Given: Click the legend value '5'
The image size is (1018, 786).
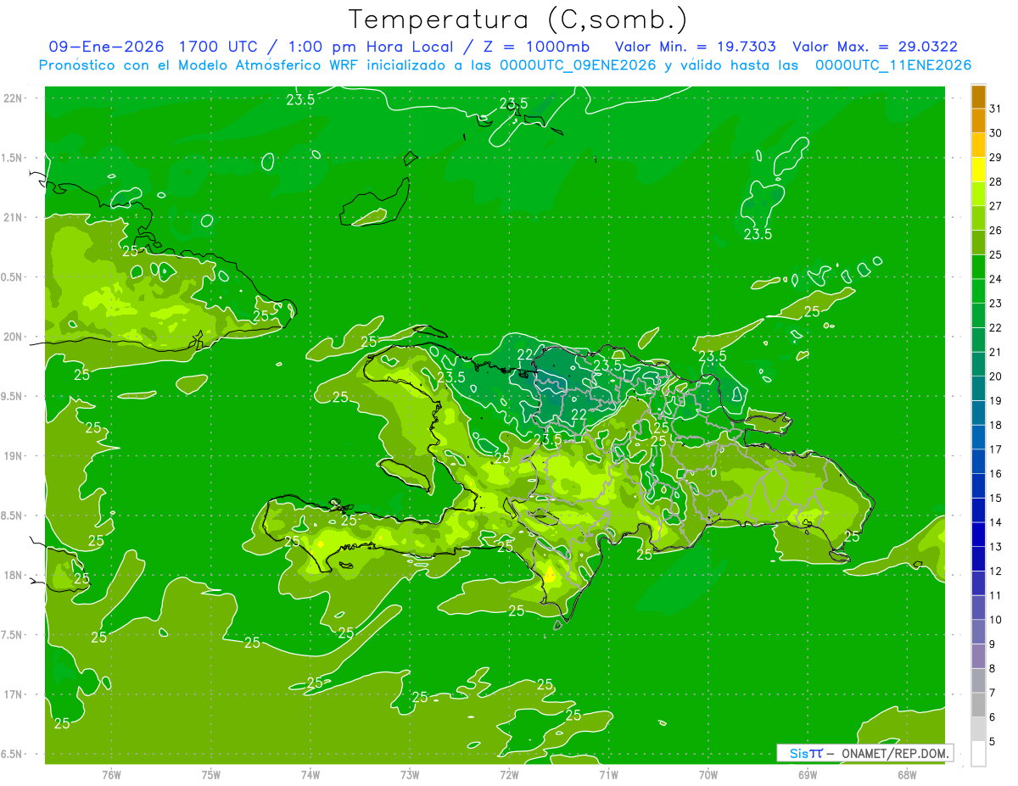Looking at the screenshot, I should 993,742.
